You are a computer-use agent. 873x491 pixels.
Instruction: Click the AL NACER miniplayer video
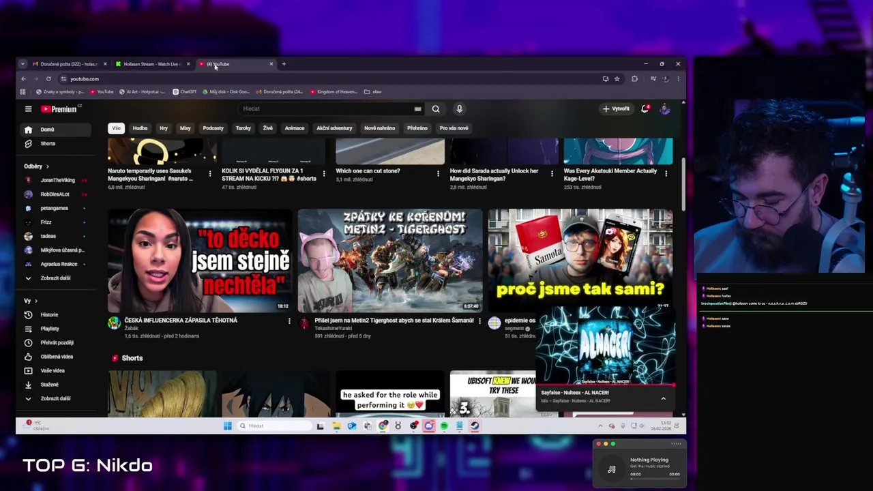tap(606, 346)
